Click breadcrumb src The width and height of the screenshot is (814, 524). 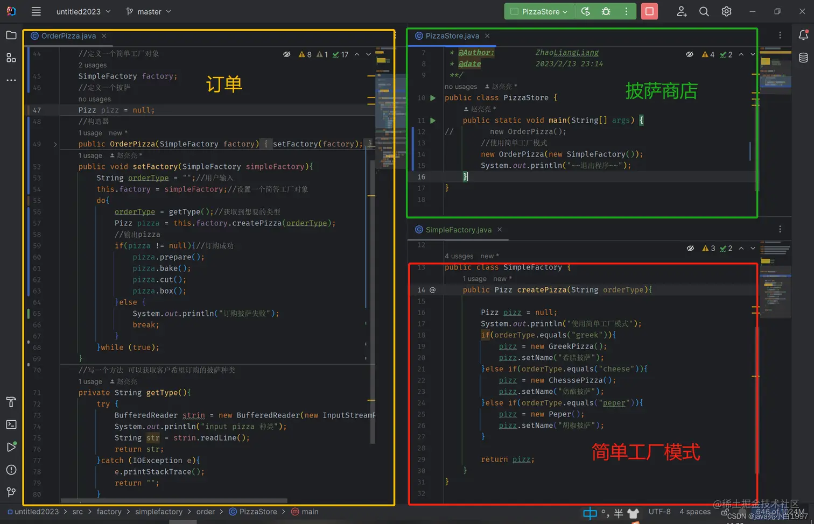click(x=78, y=512)
